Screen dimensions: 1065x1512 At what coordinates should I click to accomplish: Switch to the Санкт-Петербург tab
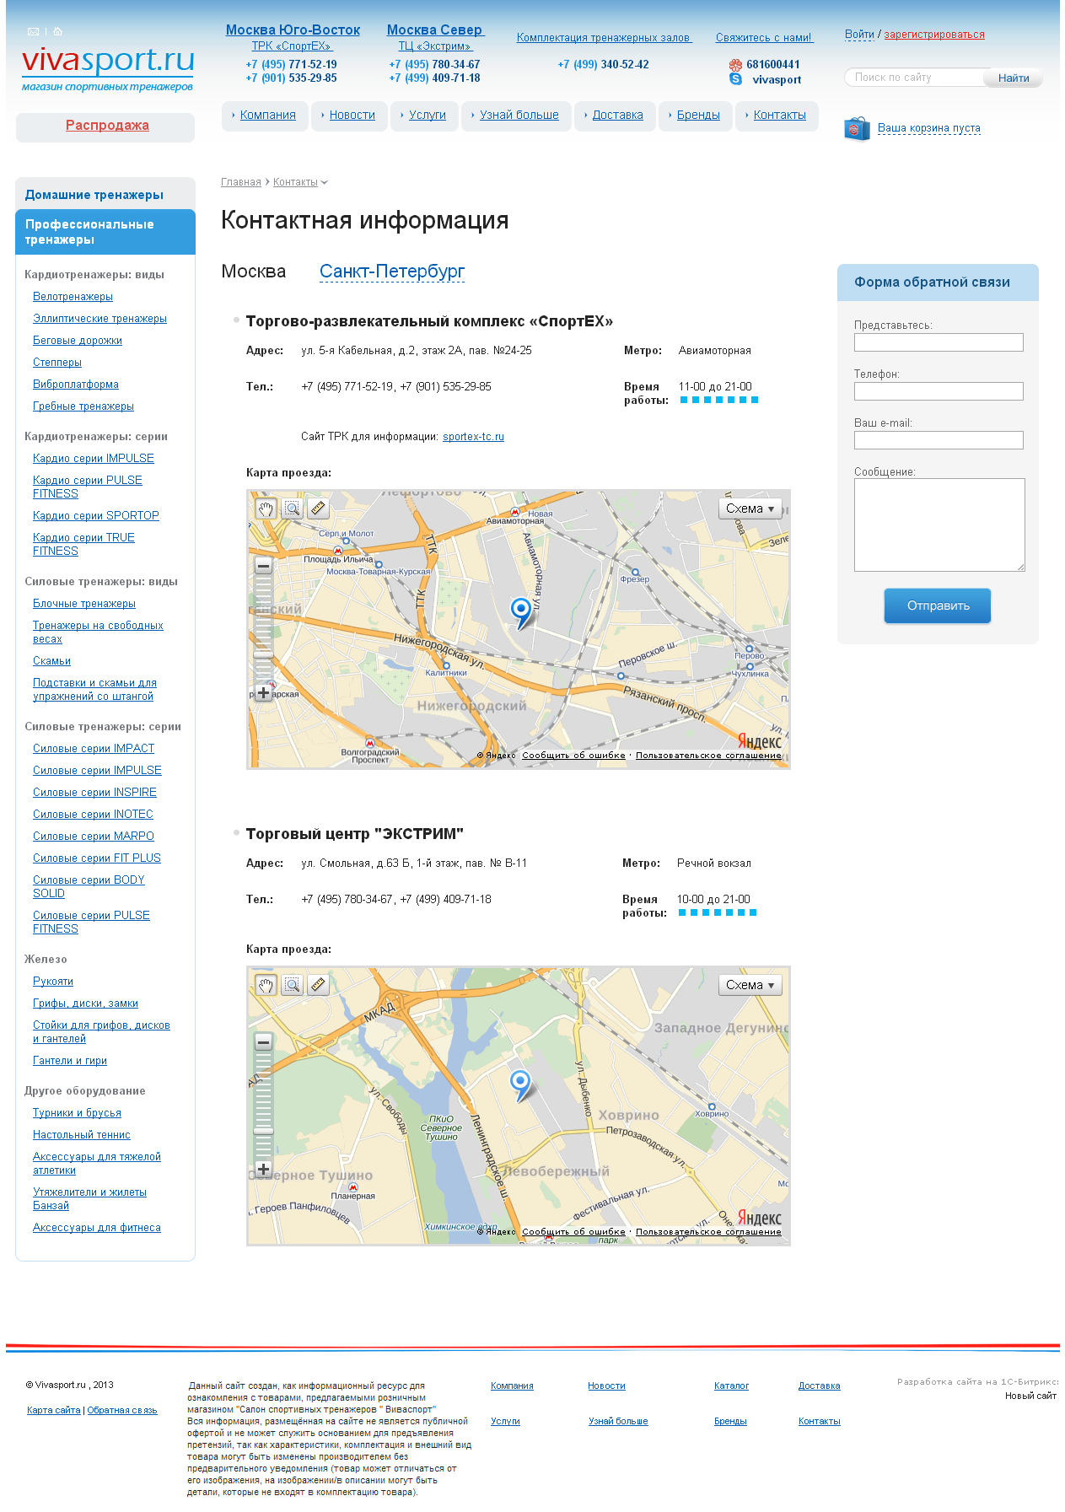click(392, 272)
